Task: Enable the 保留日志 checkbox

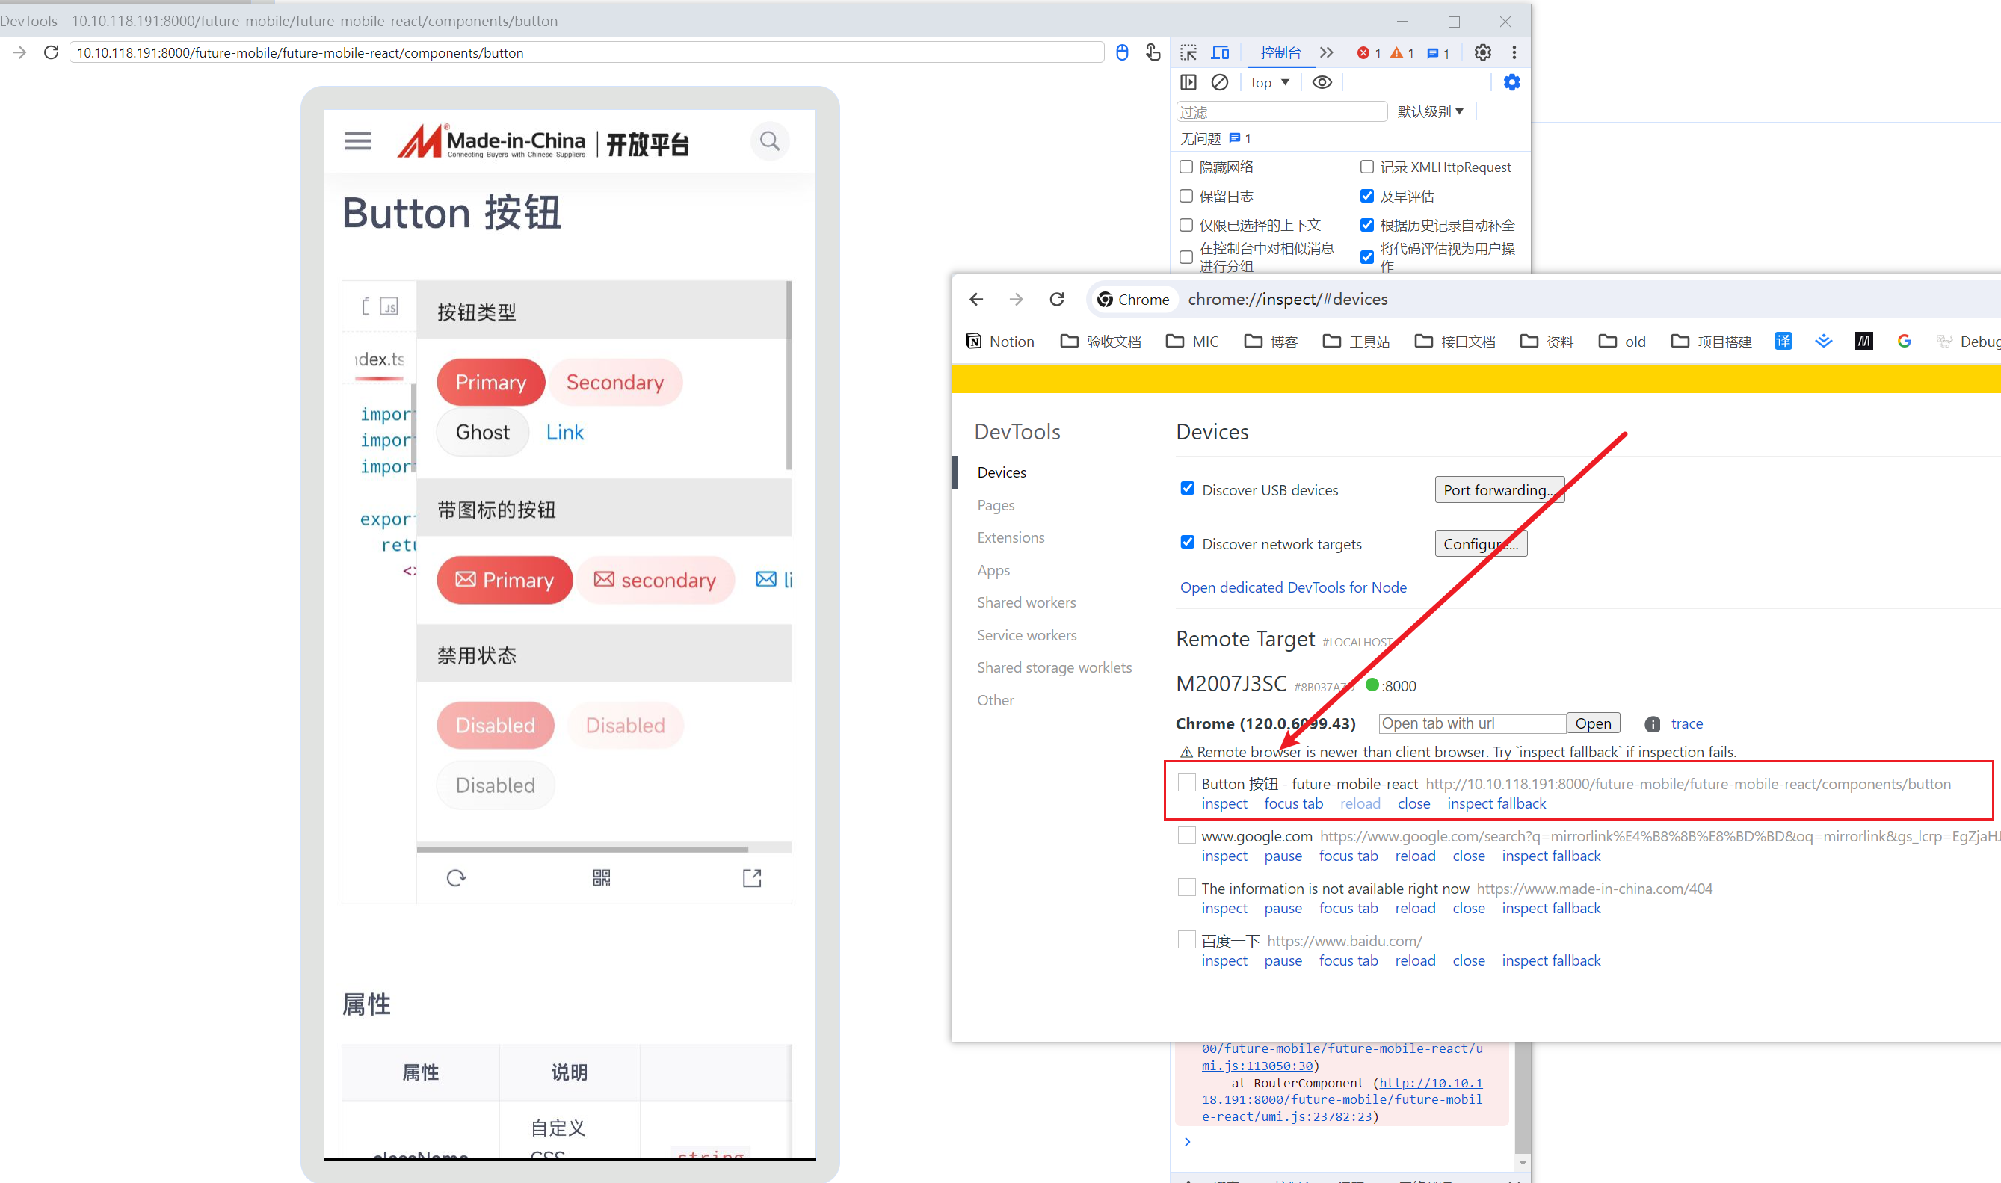Action: coord(1186,196)
